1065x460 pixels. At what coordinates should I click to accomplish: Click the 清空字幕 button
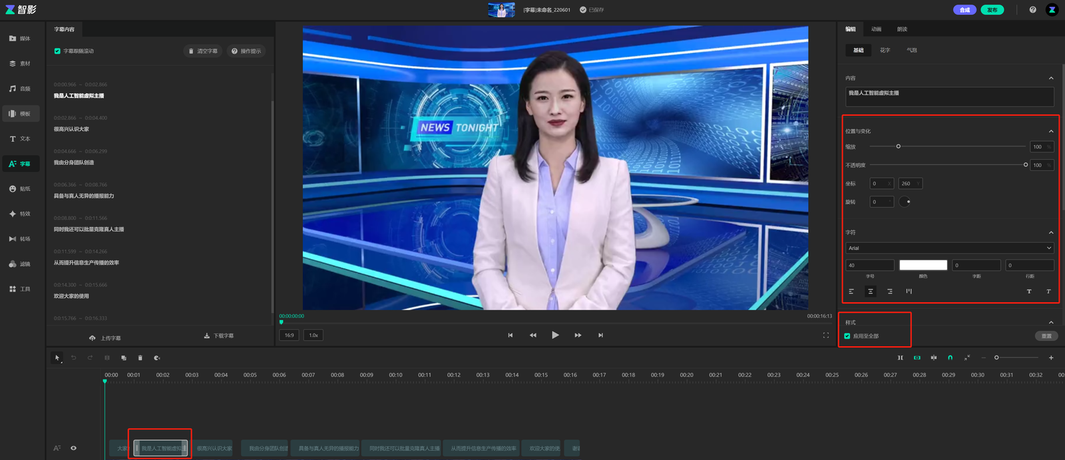[203, 51]
